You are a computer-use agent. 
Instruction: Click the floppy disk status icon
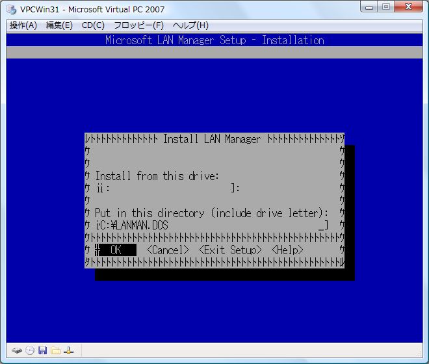(42, 350)
